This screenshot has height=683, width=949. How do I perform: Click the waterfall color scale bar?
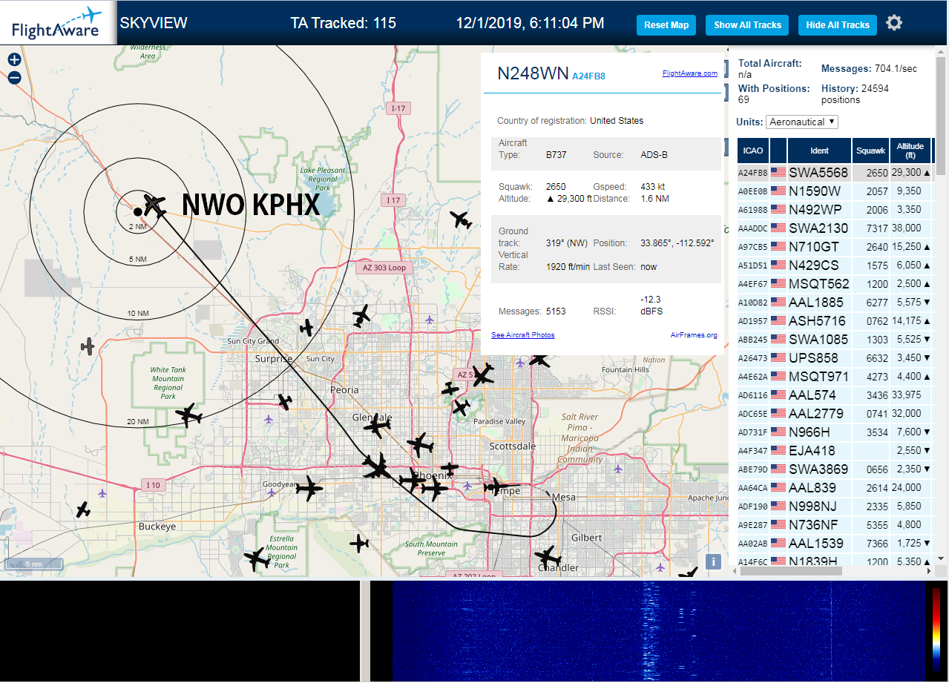point(937,630)
